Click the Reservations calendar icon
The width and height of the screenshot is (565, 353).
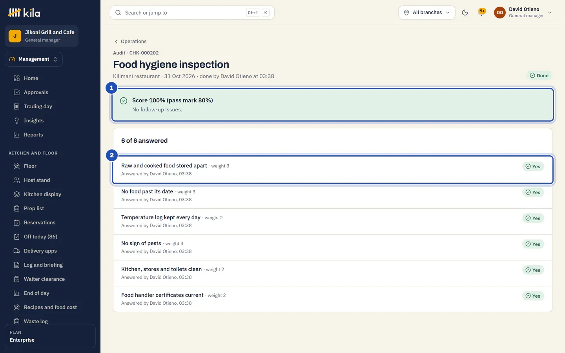[x=16, y=222]
